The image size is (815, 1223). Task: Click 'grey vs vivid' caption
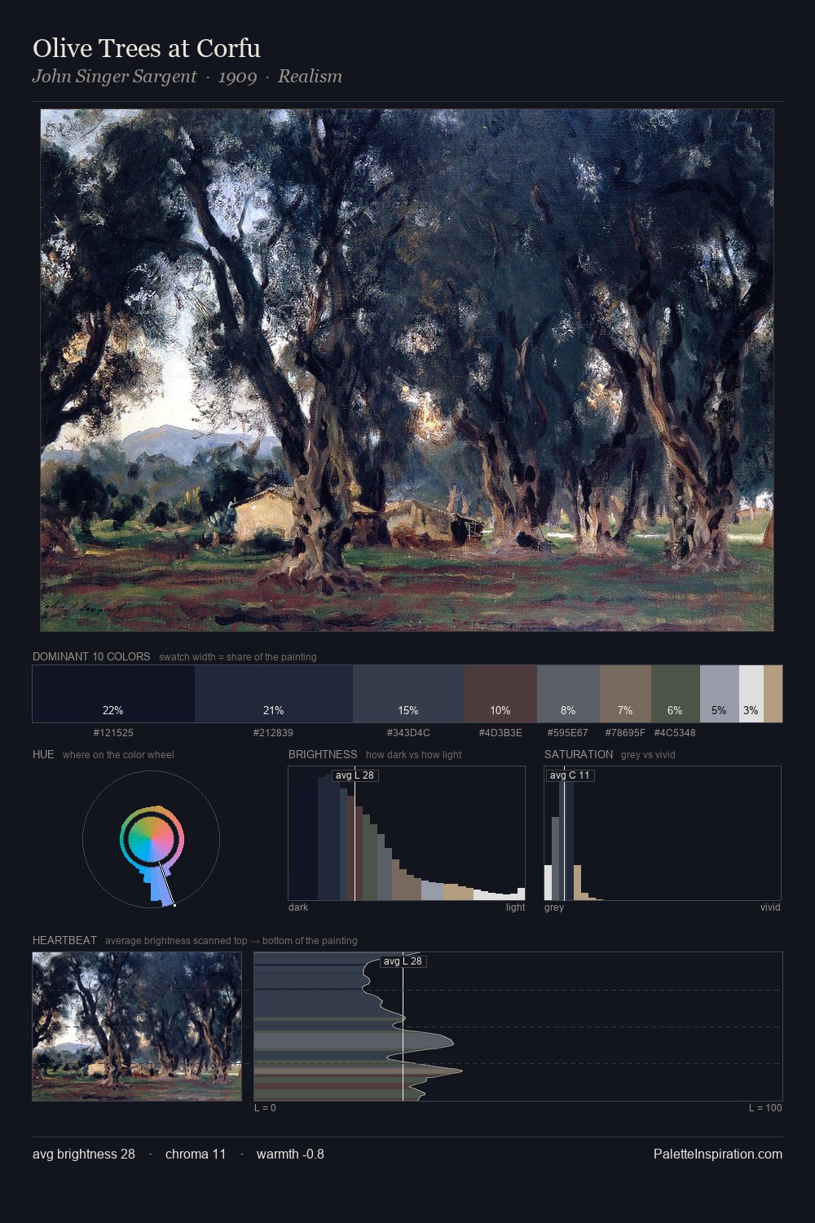click(649, 755)
